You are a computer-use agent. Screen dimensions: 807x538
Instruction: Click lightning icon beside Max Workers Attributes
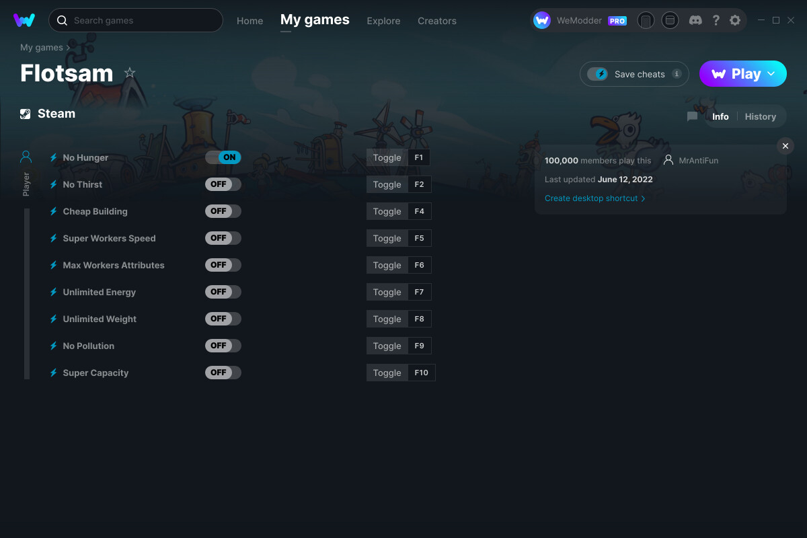click(x=54, y=265)
